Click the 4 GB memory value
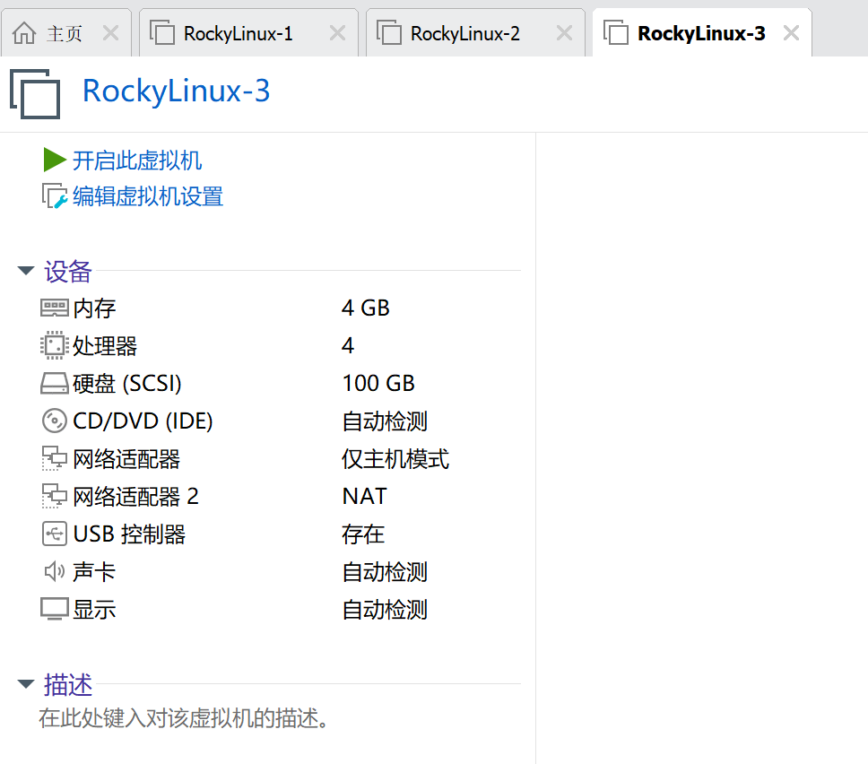 coord(365,308)
